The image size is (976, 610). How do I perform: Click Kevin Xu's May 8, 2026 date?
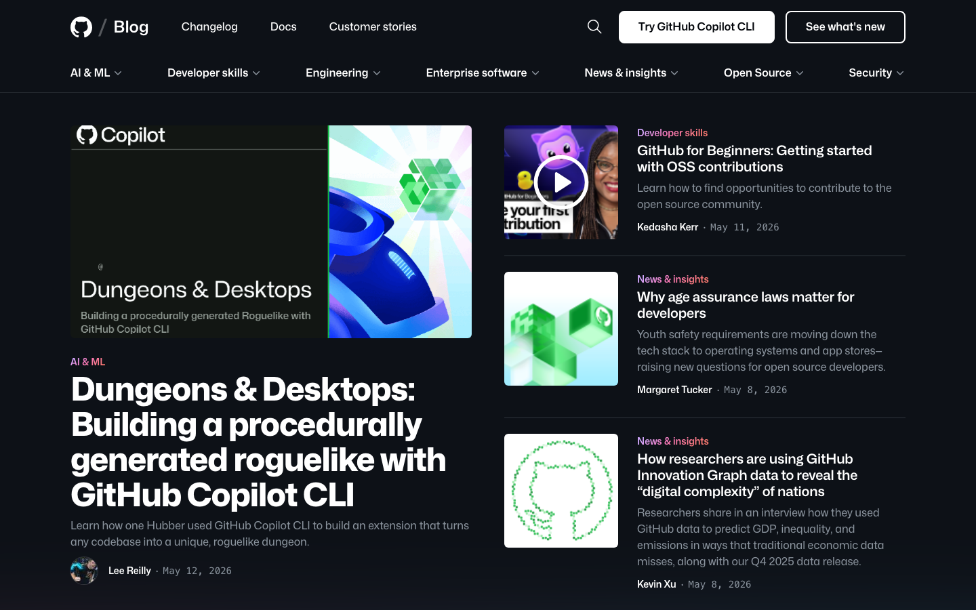tap(720, 584)
